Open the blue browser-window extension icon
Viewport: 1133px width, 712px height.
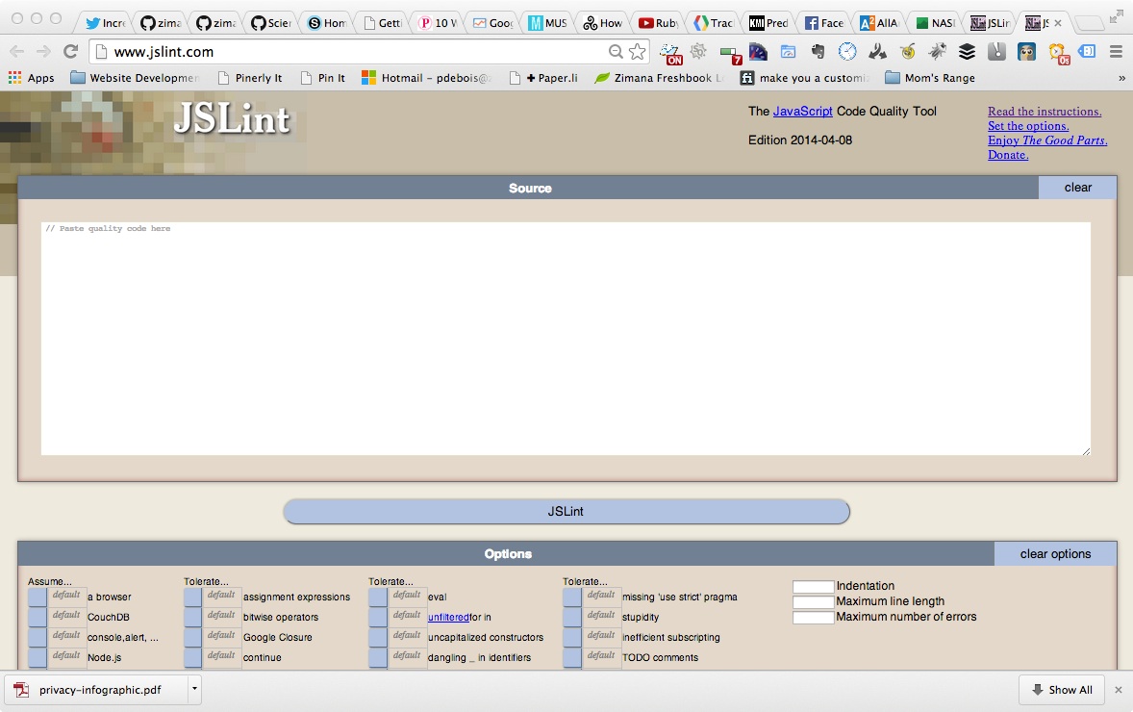click(x=789, y=51)
